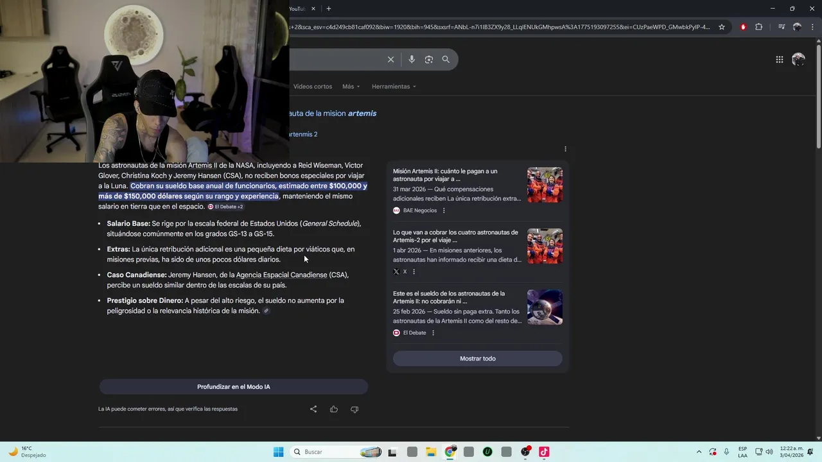Open the El Debate +2 sources chip

[225, 207]
